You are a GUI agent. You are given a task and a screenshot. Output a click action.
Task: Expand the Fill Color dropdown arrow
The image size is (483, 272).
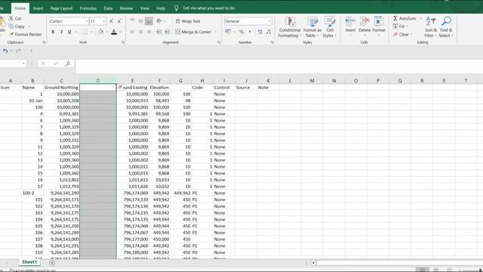[x=106, y=32]
